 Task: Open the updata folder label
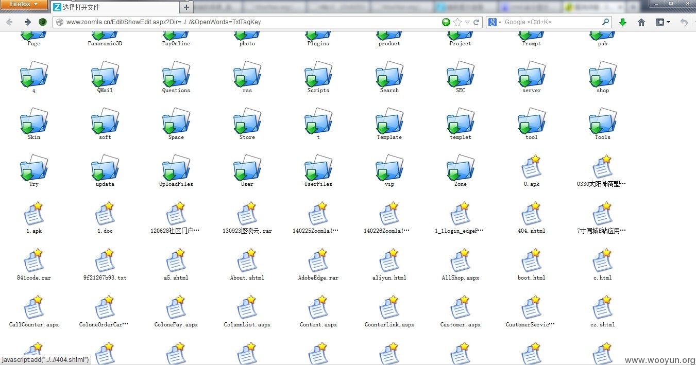[105, 184]
